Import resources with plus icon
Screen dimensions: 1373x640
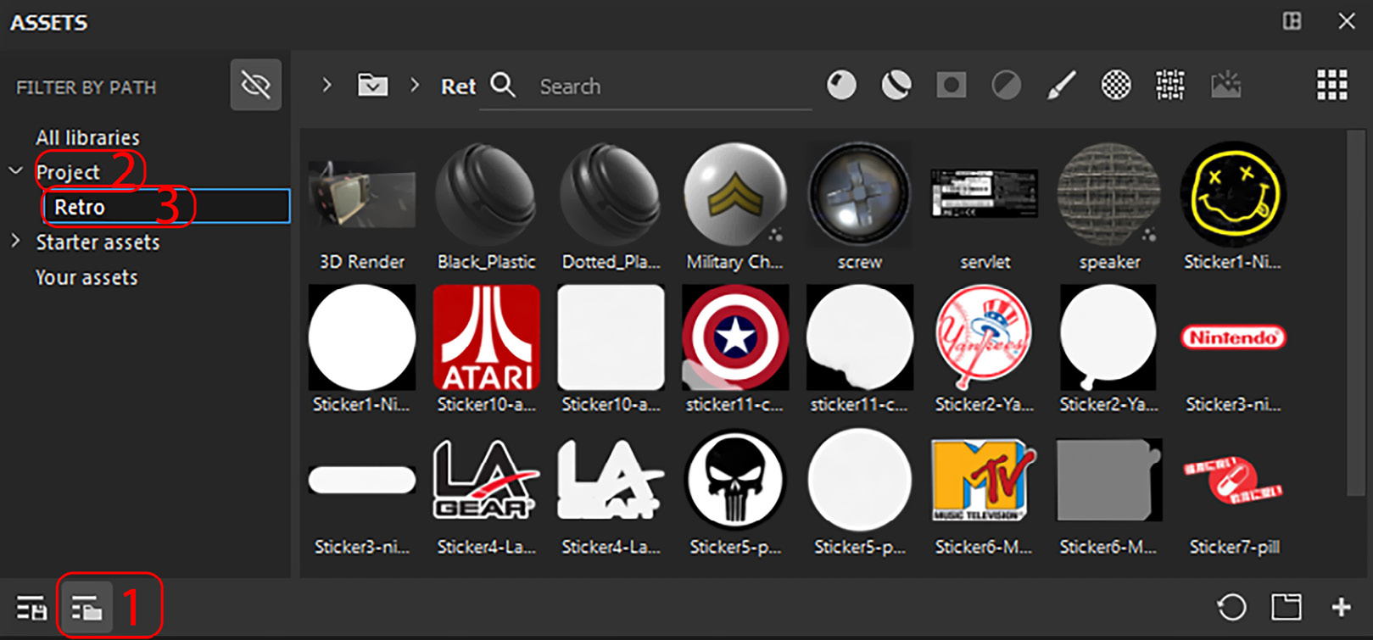1341,607
